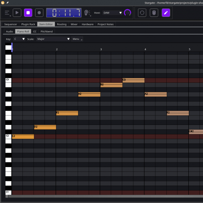Start playback with the Play button
The image size is (203, 203).
[17, 13]
